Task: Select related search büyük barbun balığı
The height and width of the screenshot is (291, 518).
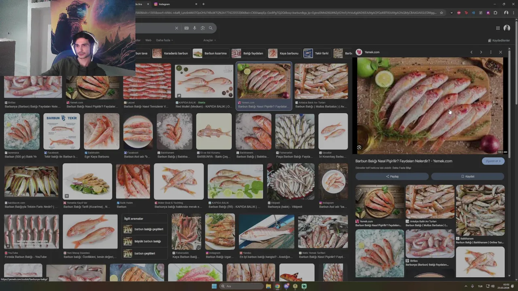Action: (x=145, y=241)
